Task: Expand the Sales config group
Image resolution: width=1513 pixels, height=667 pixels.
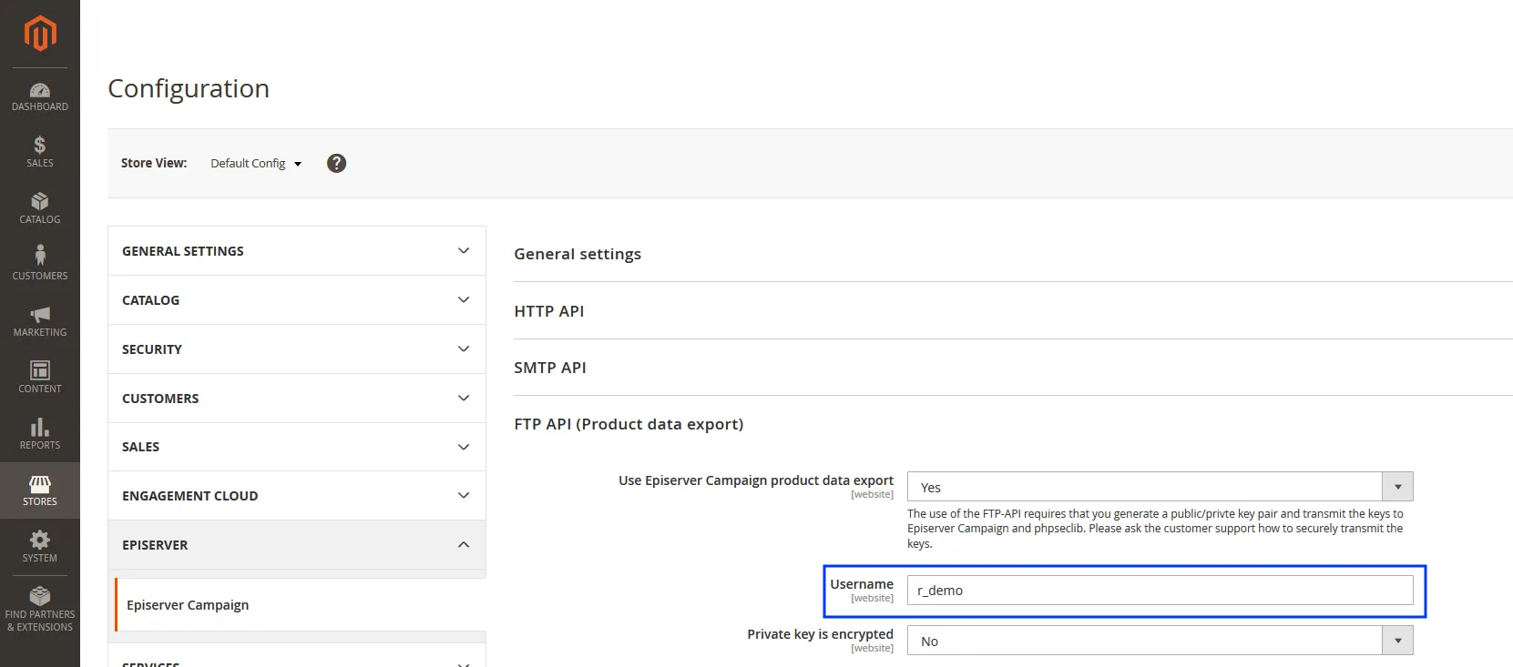Action: click(297, 447)
